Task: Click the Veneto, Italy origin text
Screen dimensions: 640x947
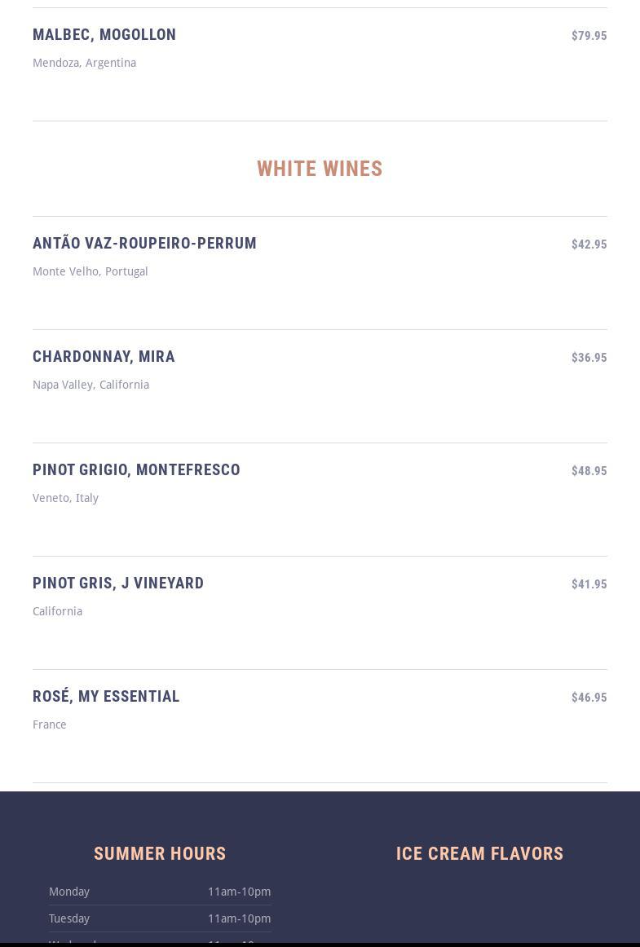Action: tap(65, 498)
